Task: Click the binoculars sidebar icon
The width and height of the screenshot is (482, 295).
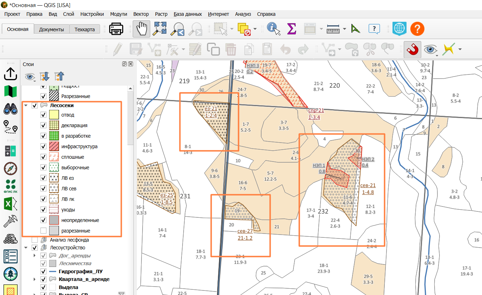Action: (11, 110)
